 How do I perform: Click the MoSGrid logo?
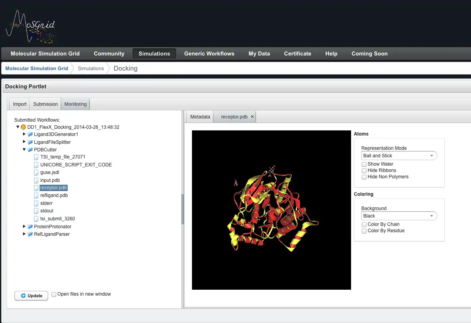pyautogui.click(x=30, y=27)
